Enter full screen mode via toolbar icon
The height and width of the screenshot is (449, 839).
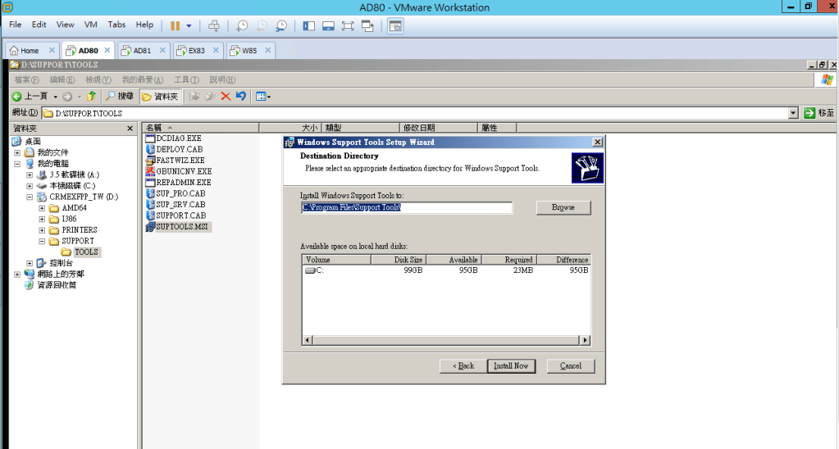click(347, 25)
